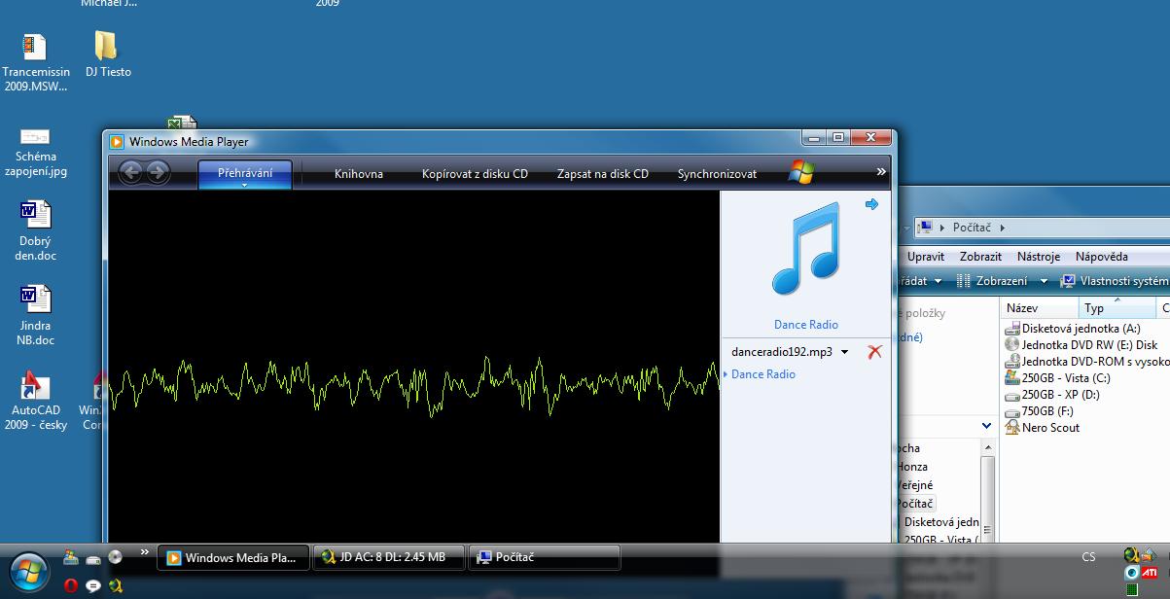
Task: Select AutoCAD 2009 - česky desktop shortcut
Action: 35,400
